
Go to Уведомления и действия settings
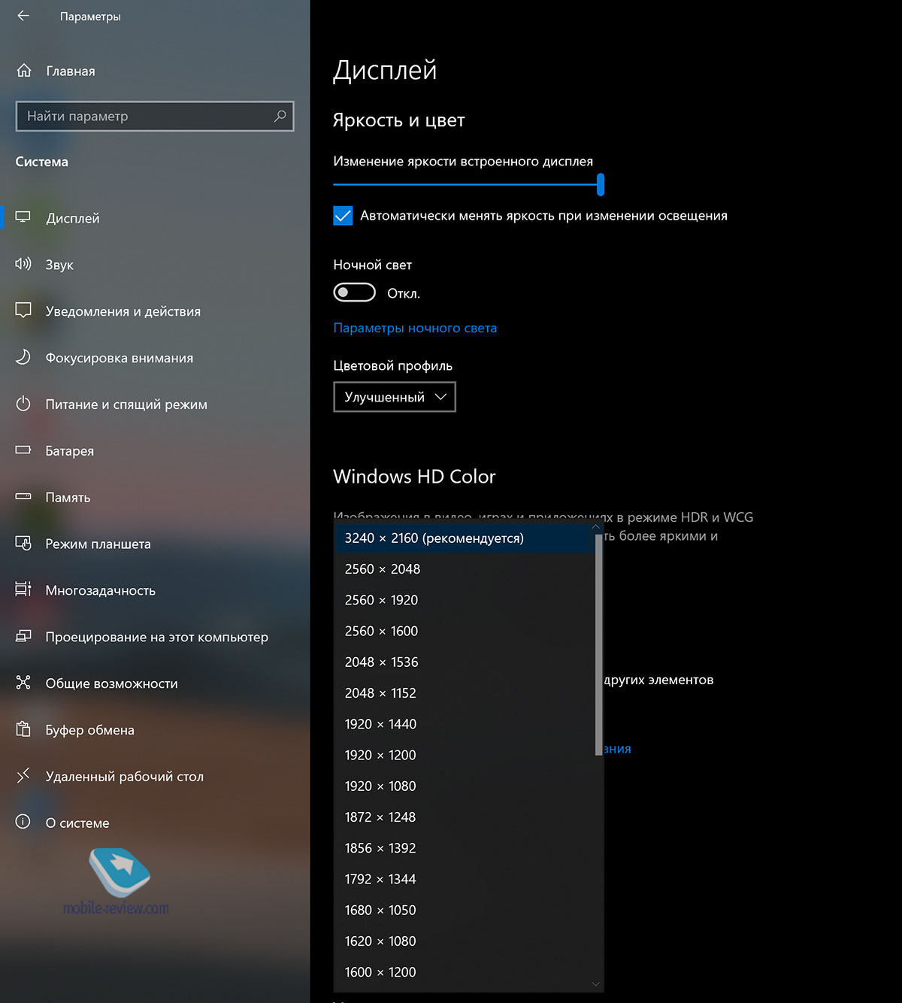(x=123, y=311)
